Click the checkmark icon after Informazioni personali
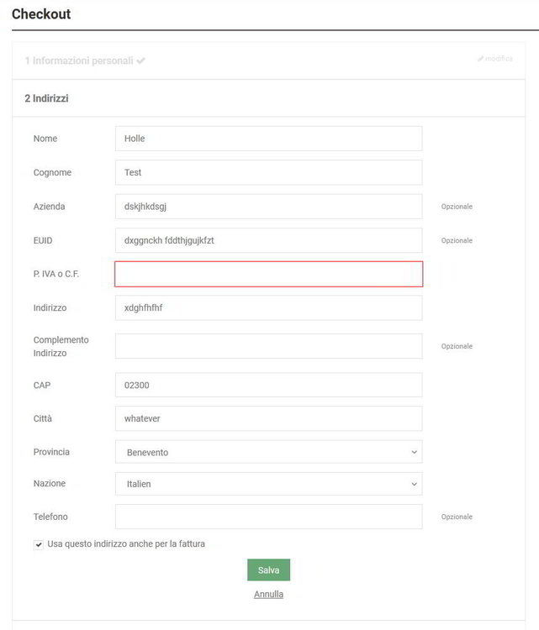 [140, 61]
